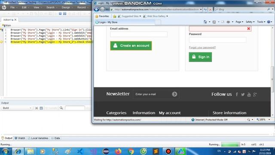Open Google Chrome from the taskbar

pos(131,151)
